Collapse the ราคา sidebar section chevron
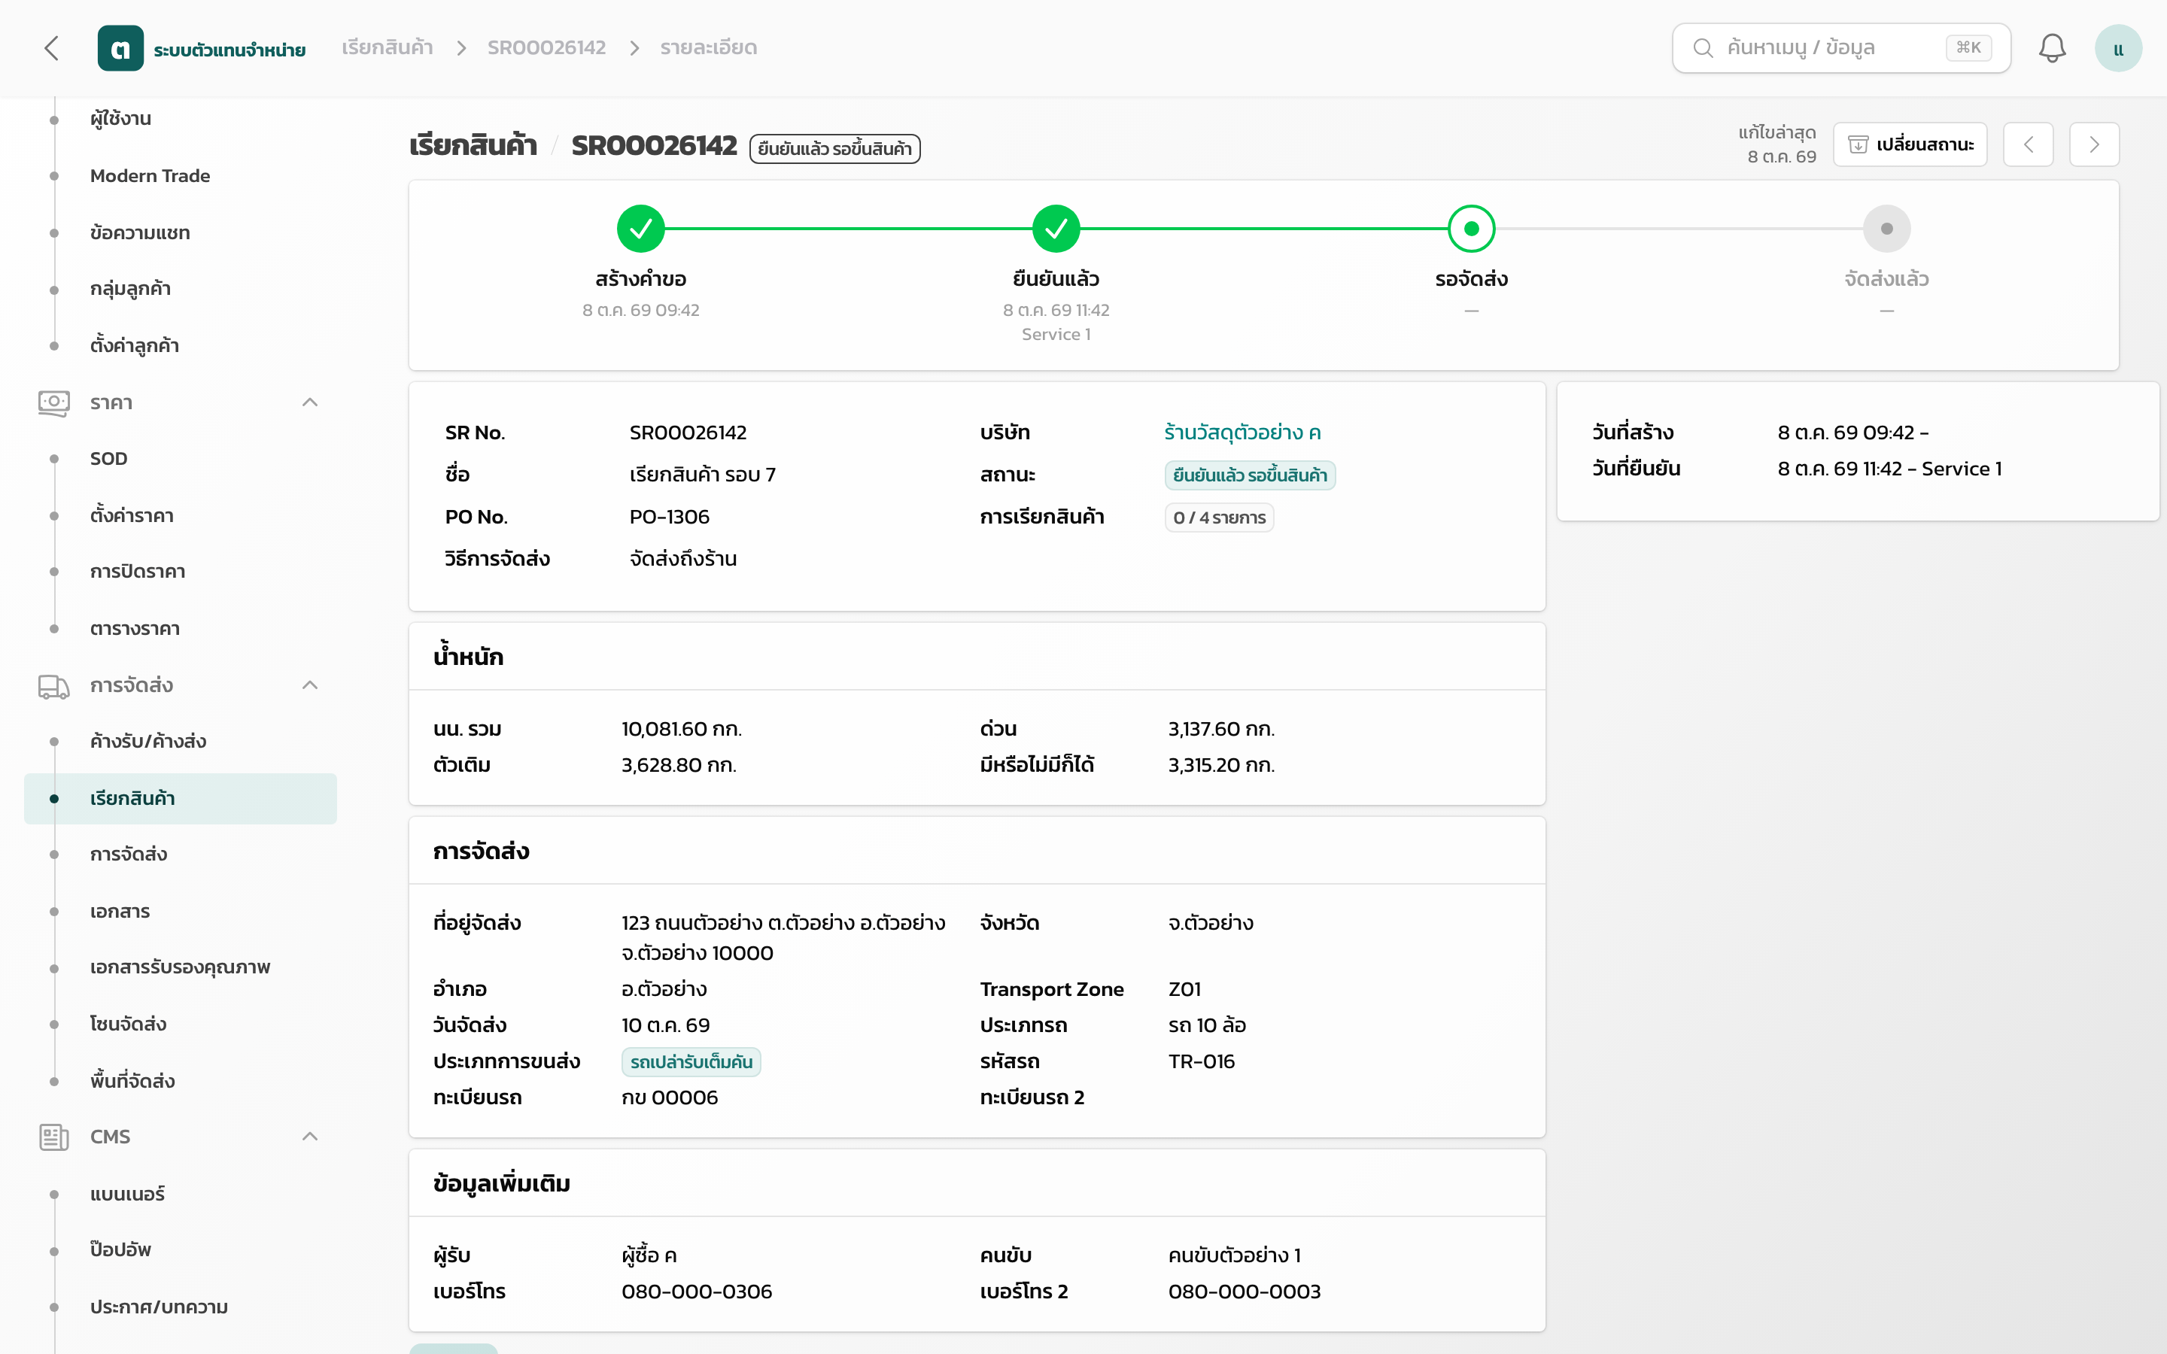Image resolution: width=2167 pixels, height=1354 pixels. point(310,403)
